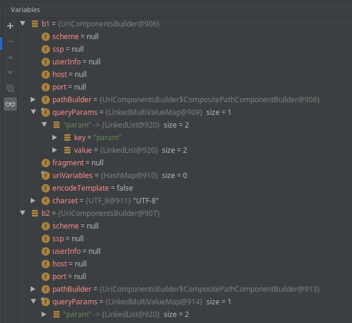Click field icon next to b1 userInfo
This screenshot has height=323, width=352.
pos(46,62)
